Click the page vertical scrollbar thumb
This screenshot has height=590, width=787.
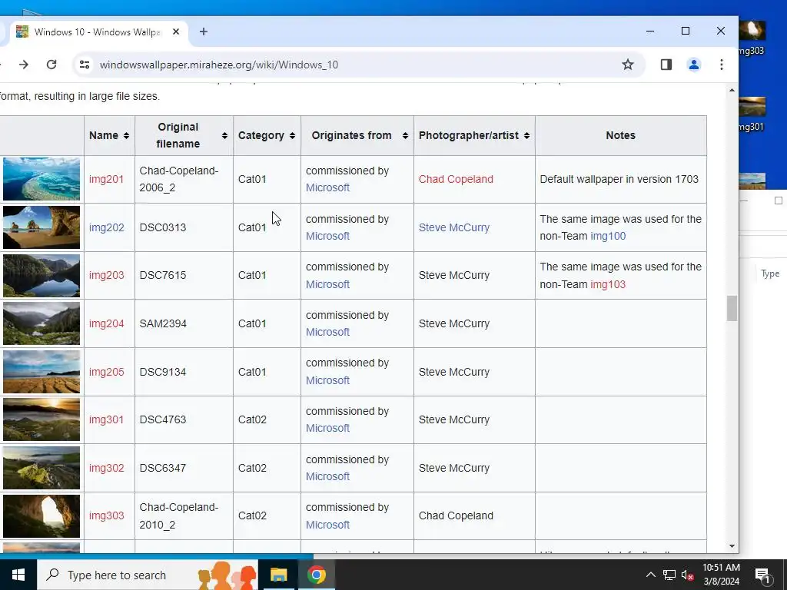pyautogui.click(x=732, y=308)
